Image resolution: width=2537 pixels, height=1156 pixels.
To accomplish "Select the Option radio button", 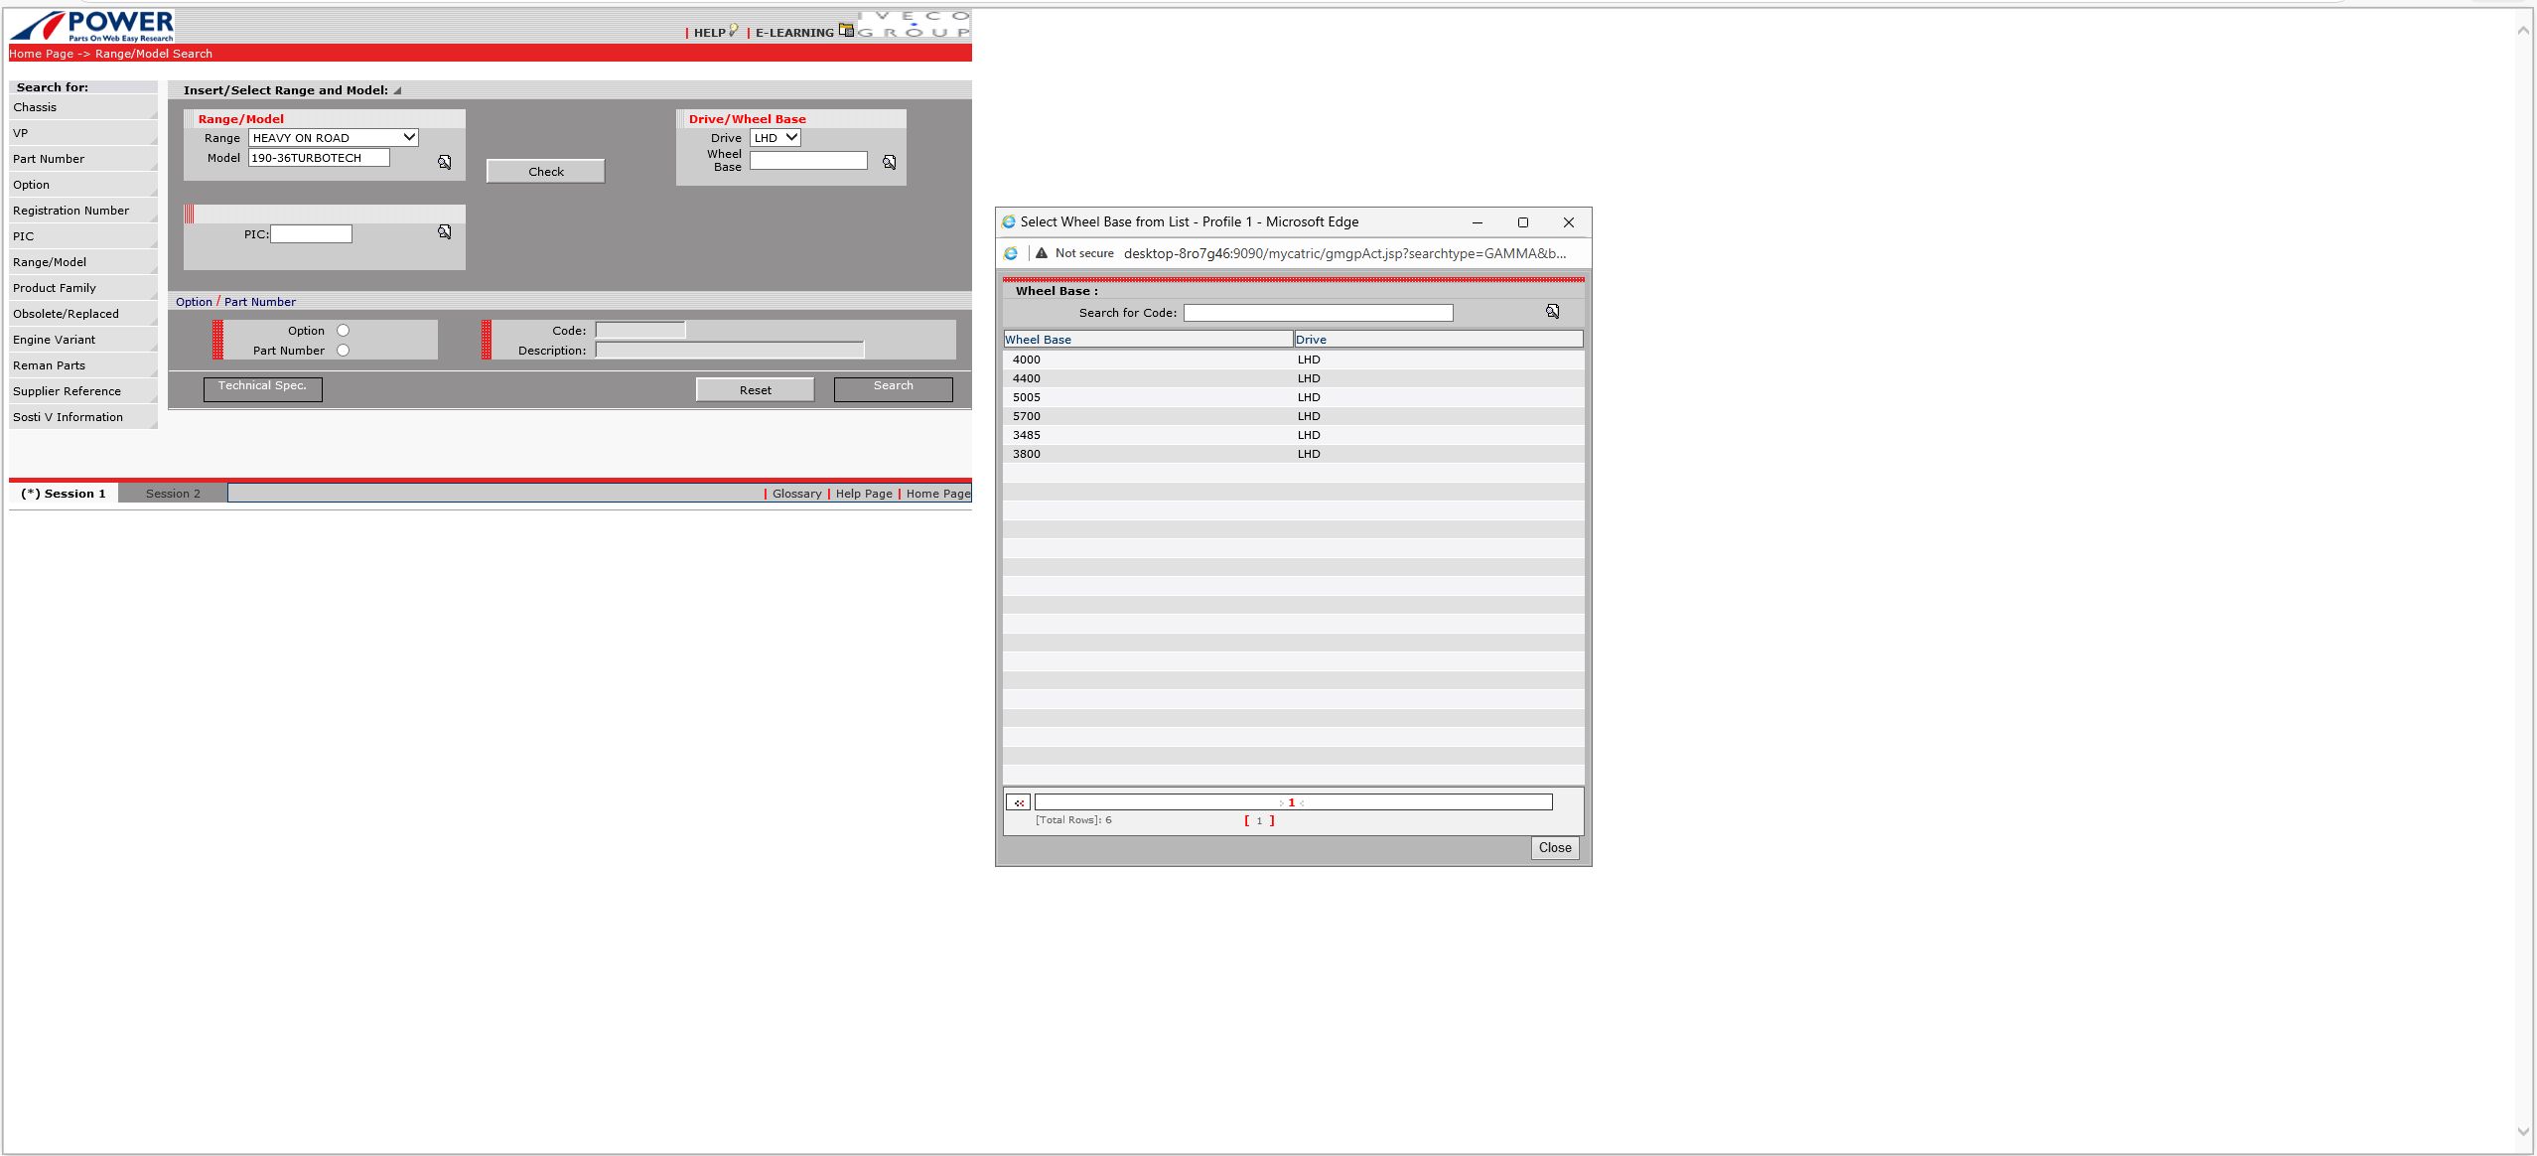I will point(343,331).
